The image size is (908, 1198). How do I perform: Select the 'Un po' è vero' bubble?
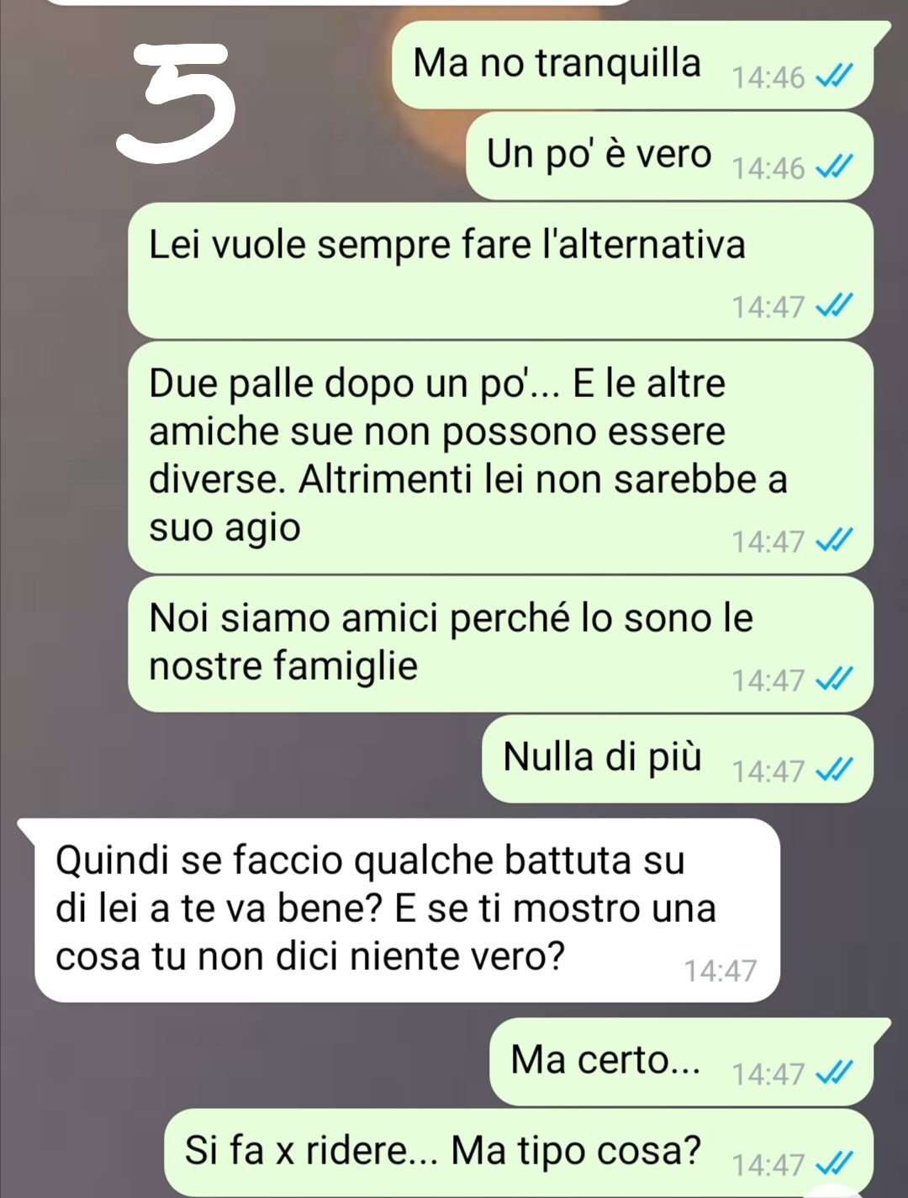(x=670, y=156)
